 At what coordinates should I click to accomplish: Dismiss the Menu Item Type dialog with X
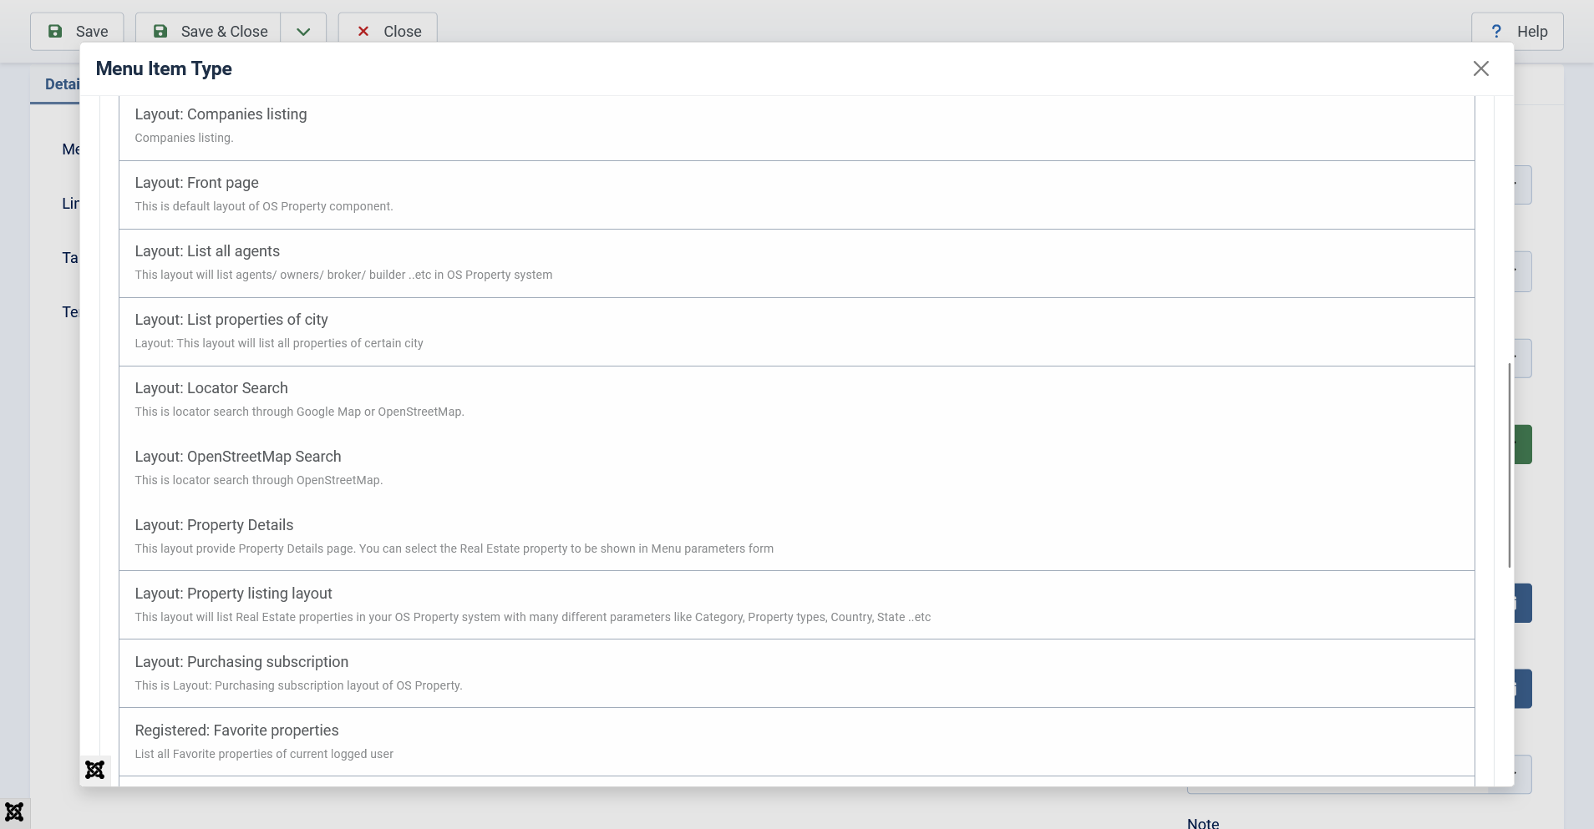(1480, 68)
